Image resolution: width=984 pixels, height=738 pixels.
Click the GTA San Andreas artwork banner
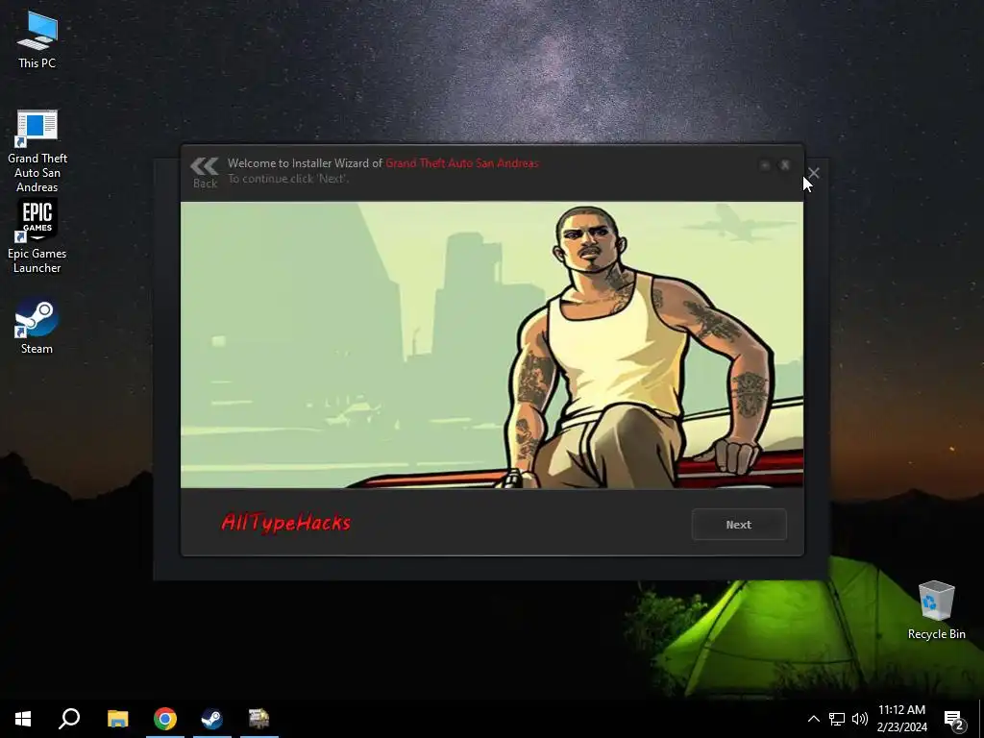491,345
